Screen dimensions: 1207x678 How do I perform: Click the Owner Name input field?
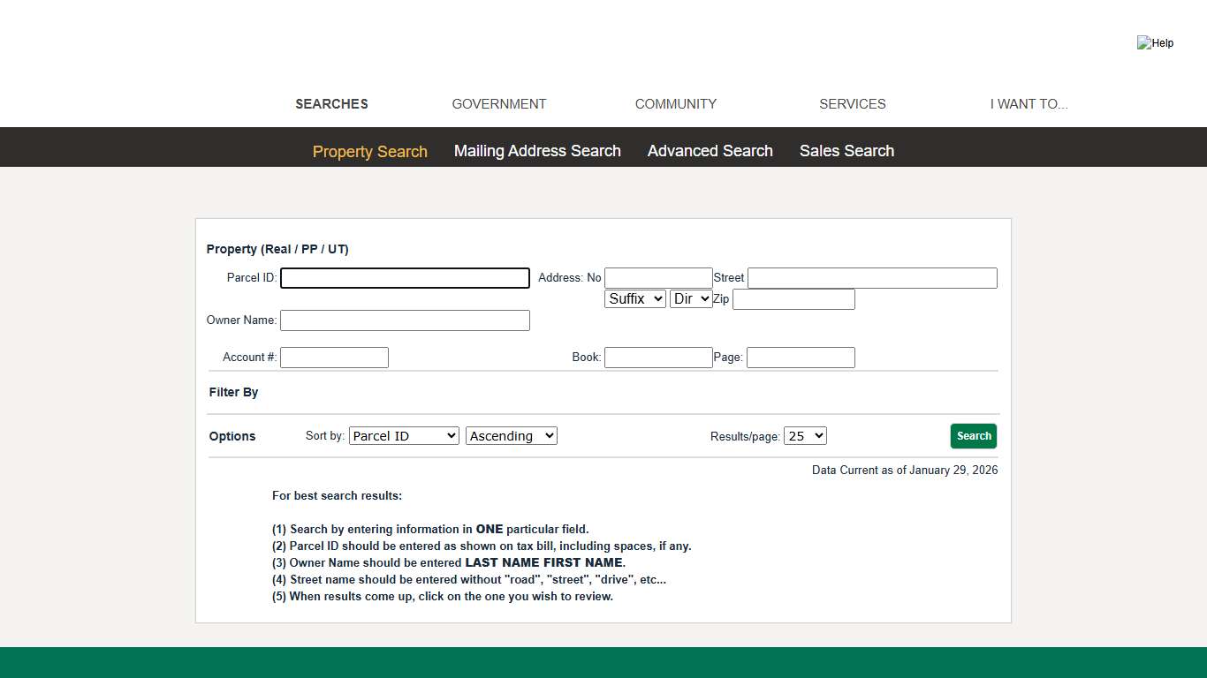point(405,320)
